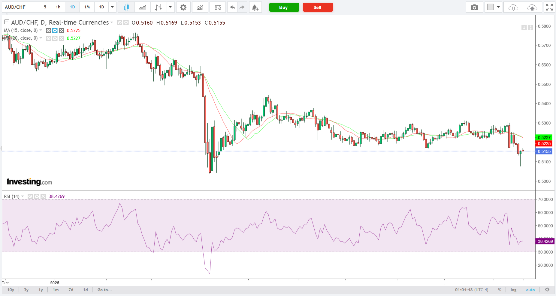This screenshot has width=556, height=296.
Task: Collapse the AUD/CHF legend box
Action: [x=6, y=22]
